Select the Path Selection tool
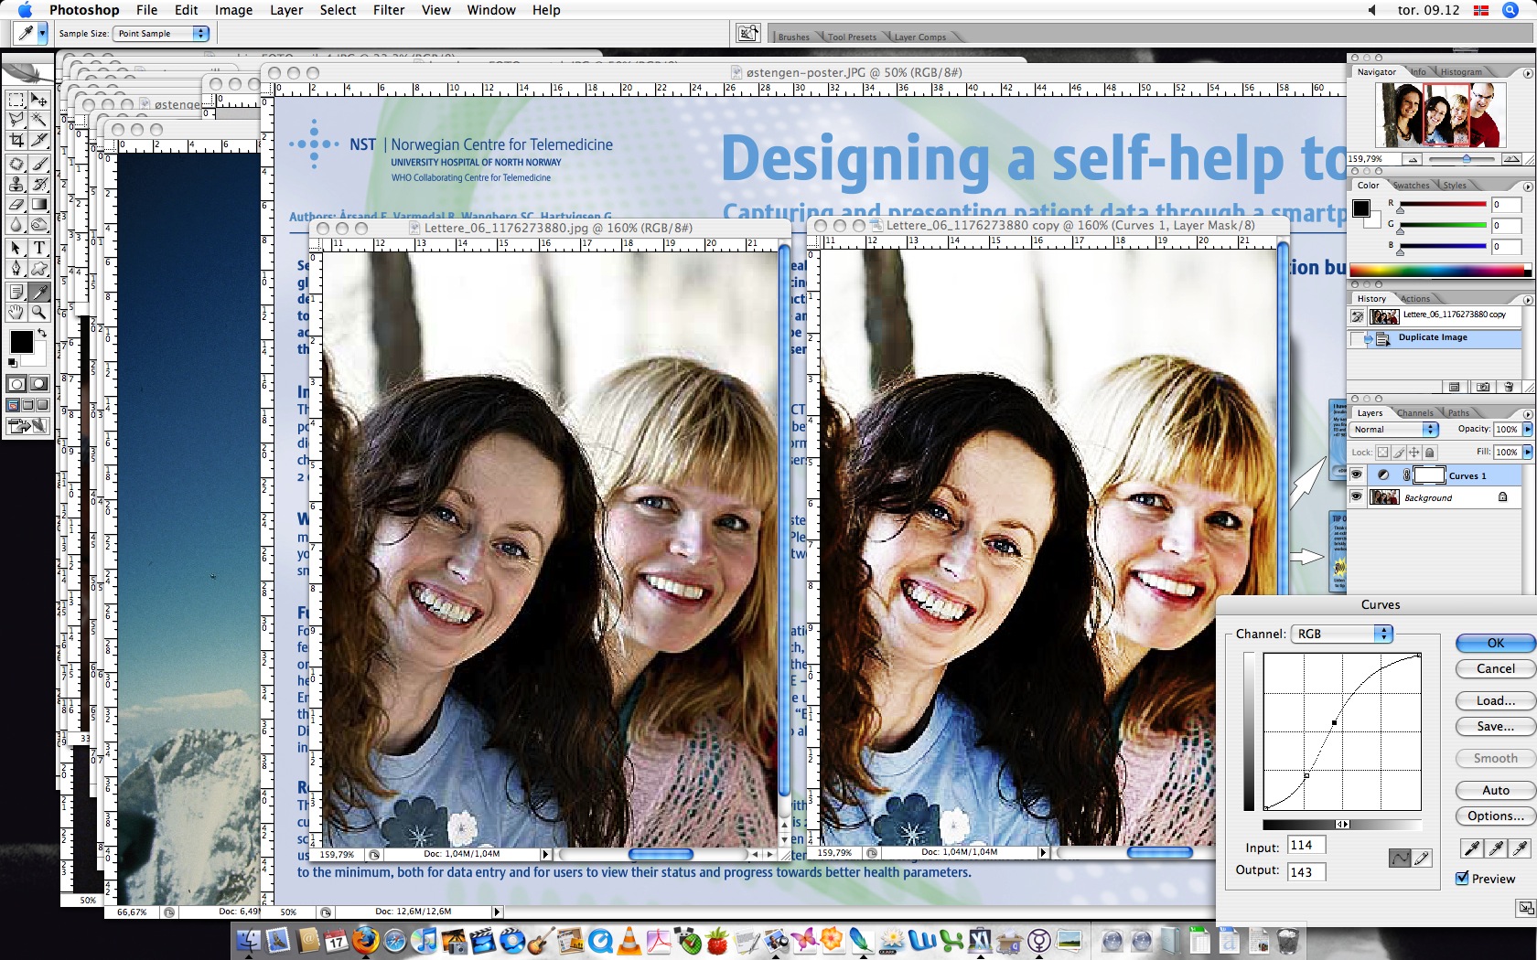The image size is (1537, 960). point(16,249)
